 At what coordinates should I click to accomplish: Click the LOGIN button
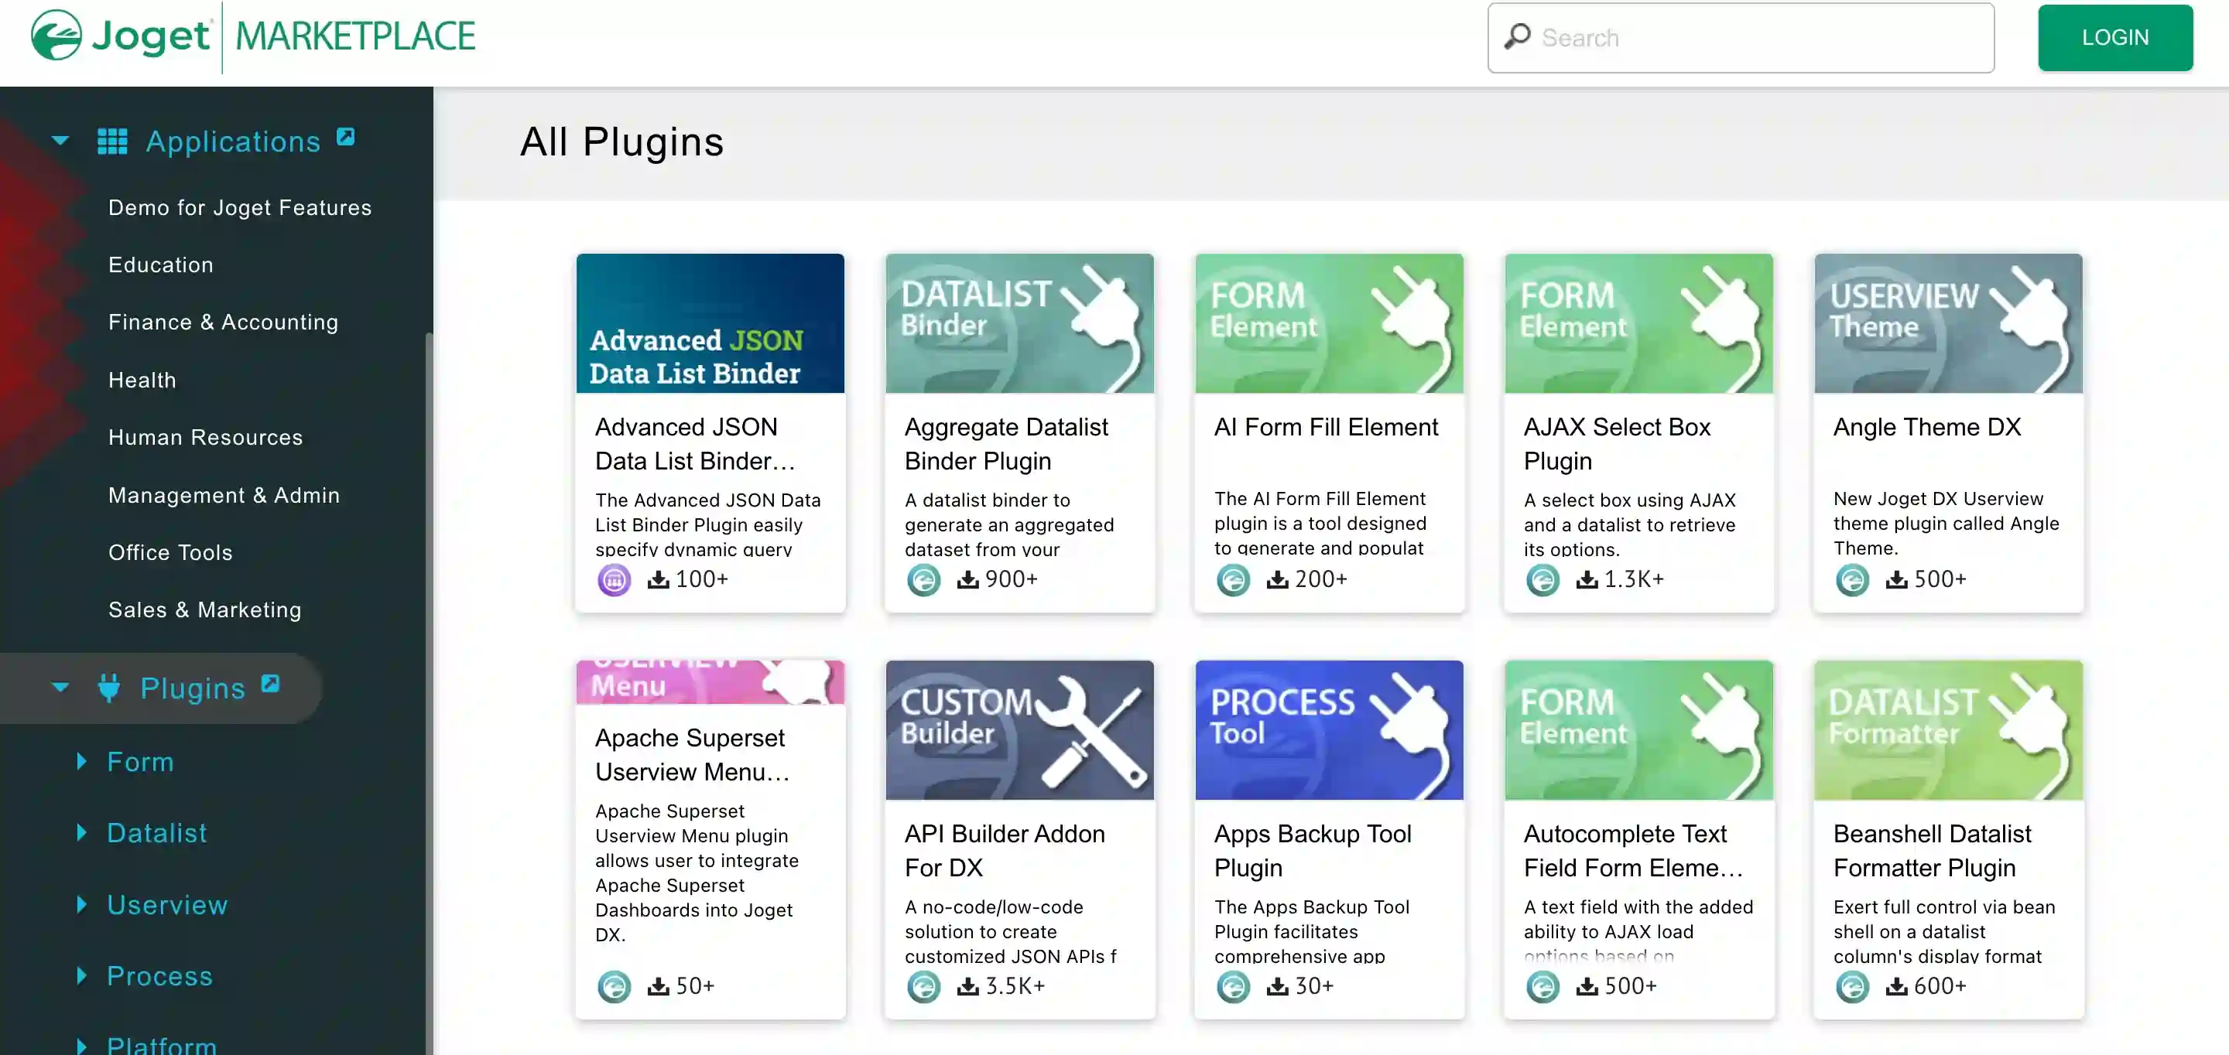[2114, 37]
